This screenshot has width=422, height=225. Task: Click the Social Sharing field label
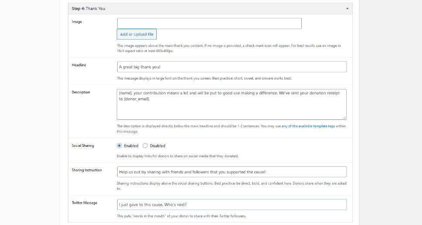83,146
